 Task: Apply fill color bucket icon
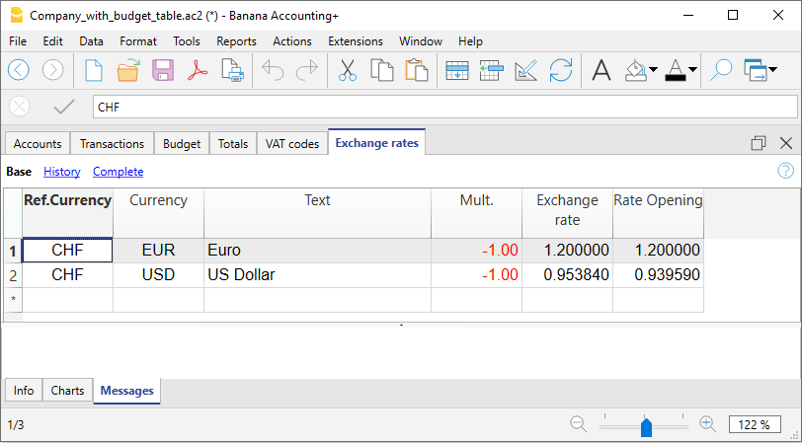pos(636,70)
